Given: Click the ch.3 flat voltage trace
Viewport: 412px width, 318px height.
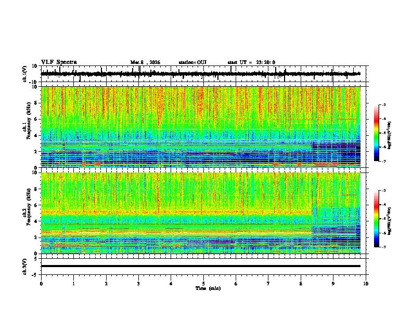Looking at the screenshot, I should pyautogui.click(x=201, y=266).
